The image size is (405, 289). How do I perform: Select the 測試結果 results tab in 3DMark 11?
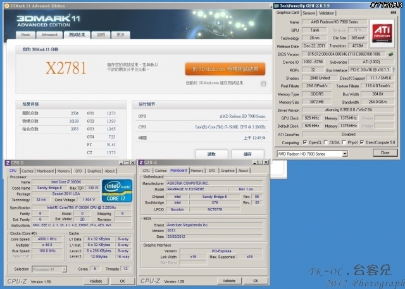click(x=77, y=35)
